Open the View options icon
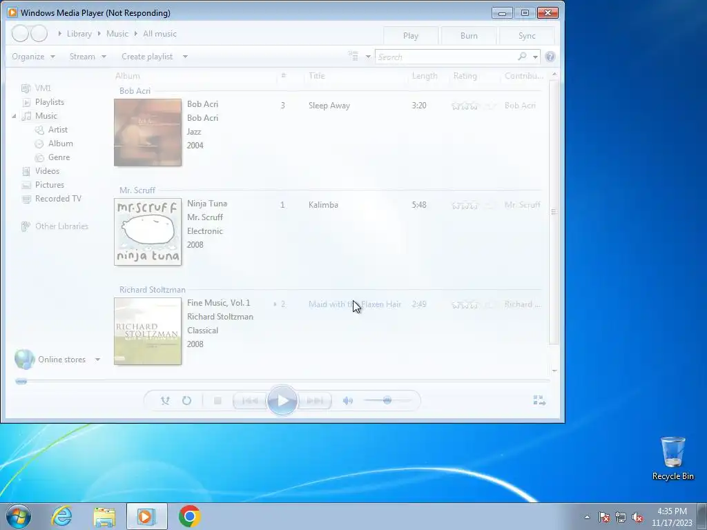The image size is (707, 530). click(353, 57)
